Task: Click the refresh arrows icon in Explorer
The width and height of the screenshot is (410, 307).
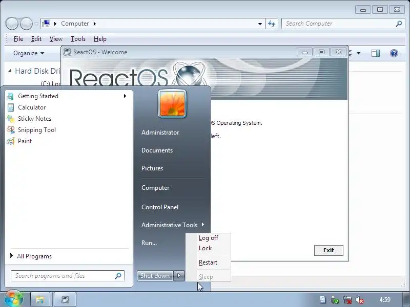Action: click(x=272, y=24)
